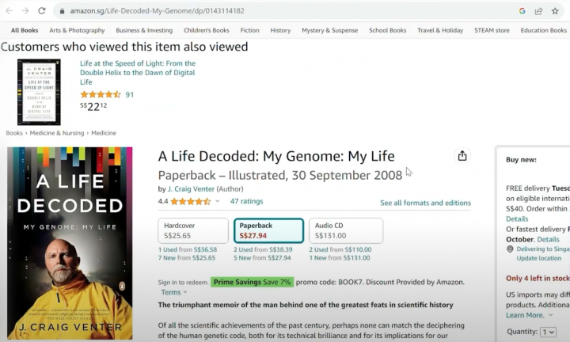Screen dimensions: 570x342
Task: Open the Fiction category tab
Action: tap(249, 30)
